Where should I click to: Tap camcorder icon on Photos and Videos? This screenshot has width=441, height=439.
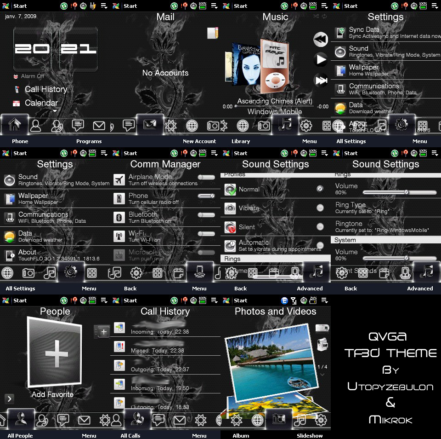[x=322, y=344]
